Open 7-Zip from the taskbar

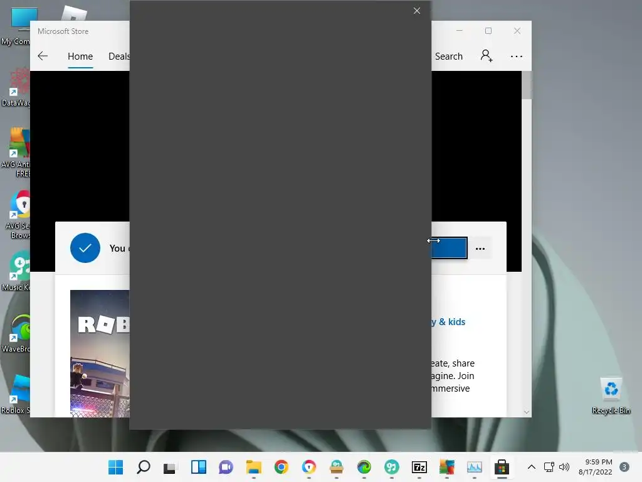coord(419,467)
